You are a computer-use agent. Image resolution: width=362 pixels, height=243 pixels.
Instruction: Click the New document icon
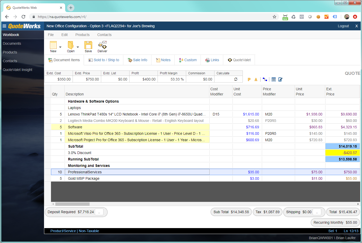(53, 45)
